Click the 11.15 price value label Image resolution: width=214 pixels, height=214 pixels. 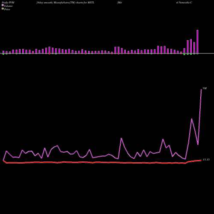pyautogui.click(x=206, y=160)
